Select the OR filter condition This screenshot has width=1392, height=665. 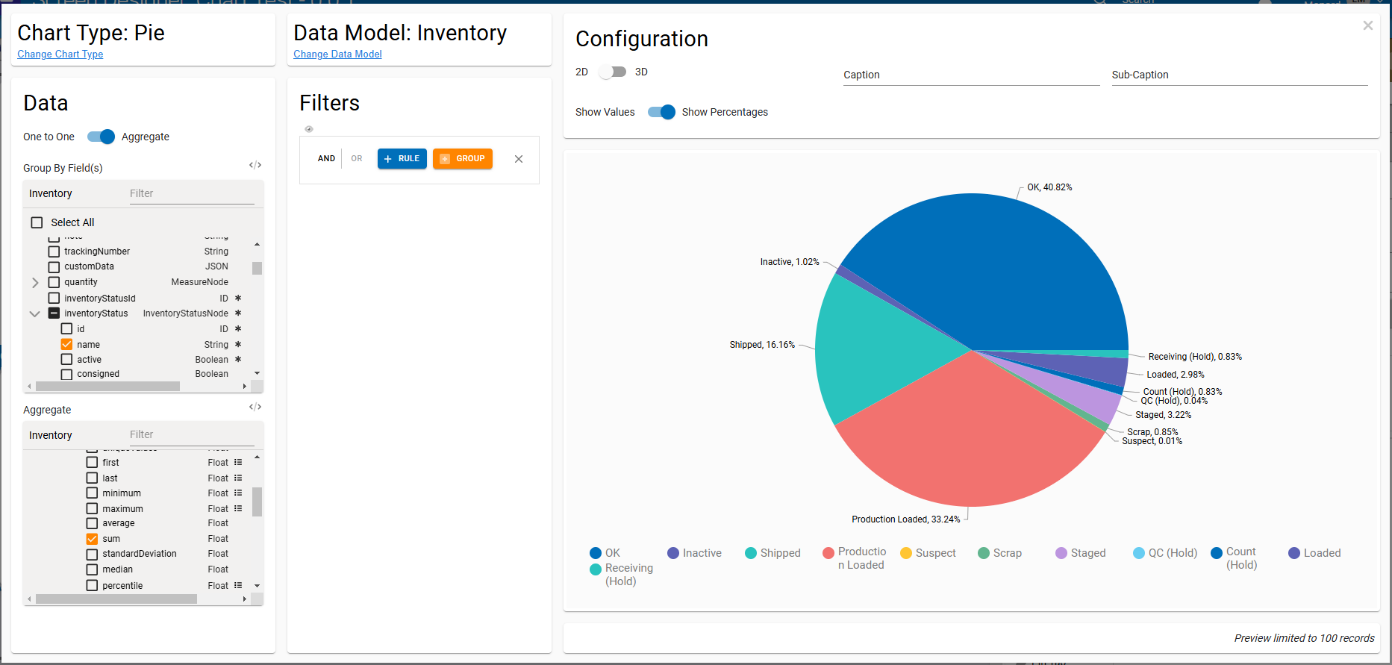coord(357,158)
